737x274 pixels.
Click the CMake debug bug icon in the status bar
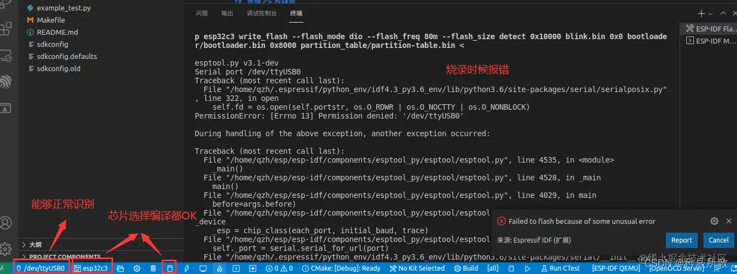click(511, 268)
